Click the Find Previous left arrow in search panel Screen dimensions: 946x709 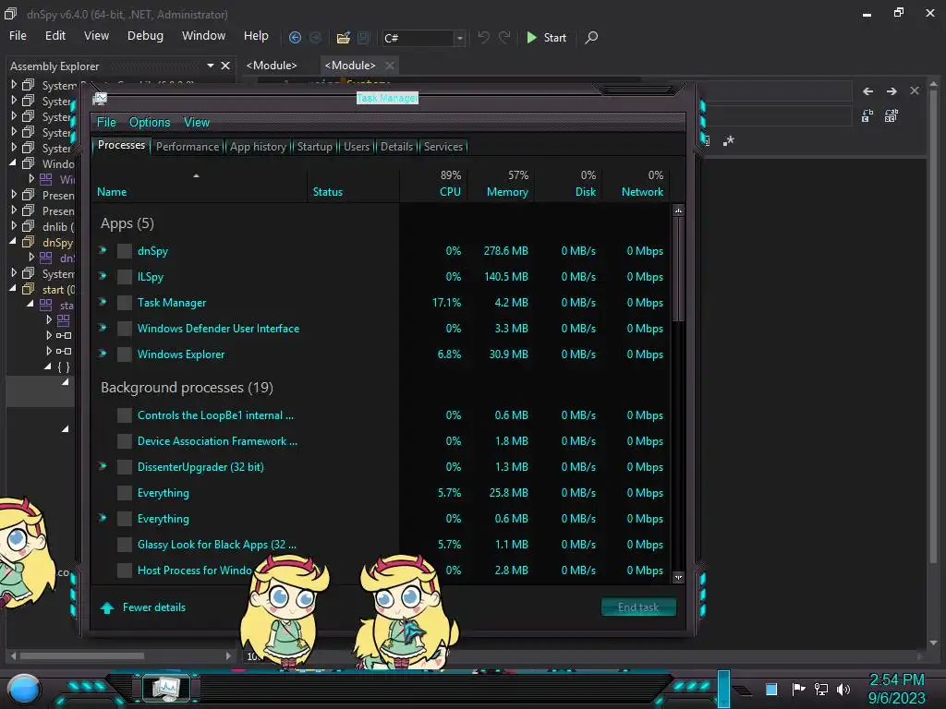coord(867,91)
